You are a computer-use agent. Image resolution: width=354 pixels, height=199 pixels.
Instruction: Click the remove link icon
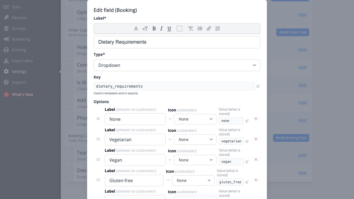(x=218, y=28)
